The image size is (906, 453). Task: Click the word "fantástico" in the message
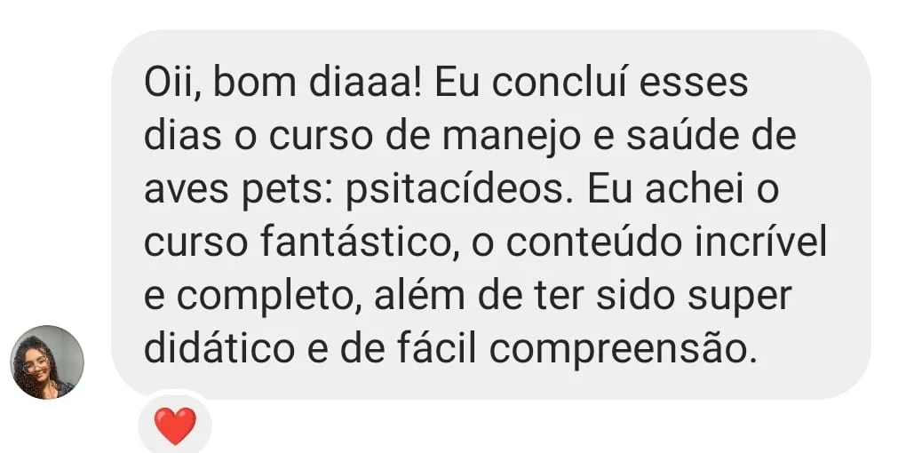click(x=356, y=243)
